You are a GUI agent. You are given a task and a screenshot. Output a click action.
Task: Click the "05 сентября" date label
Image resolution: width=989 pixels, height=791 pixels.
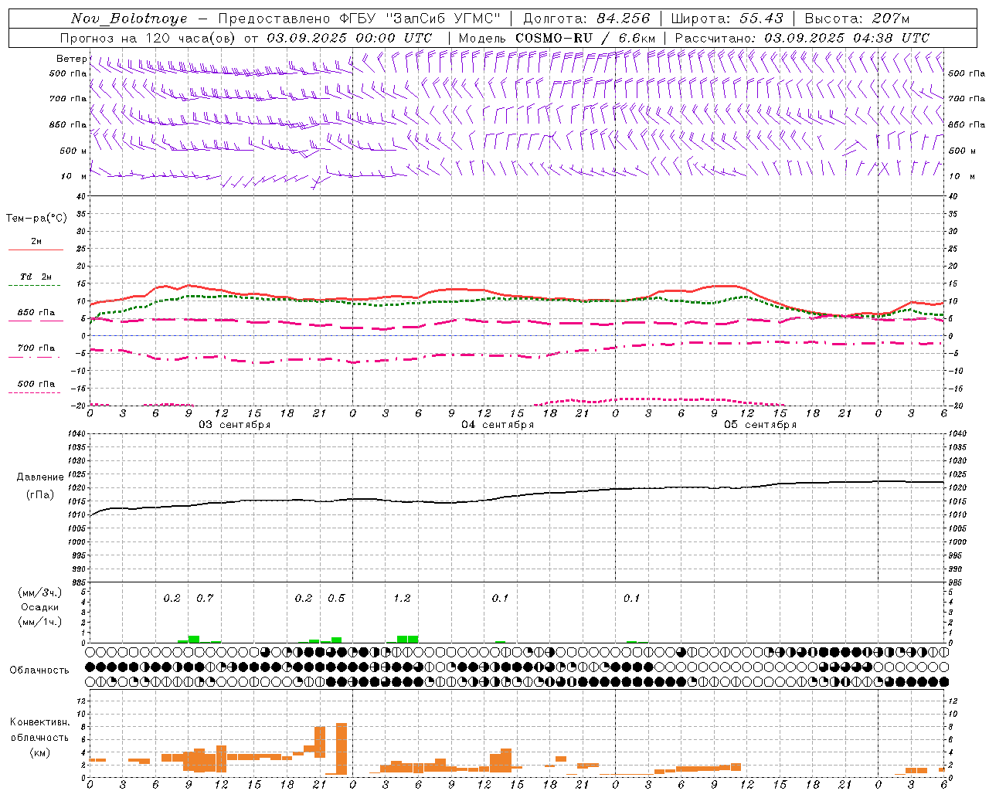[x=760, y=425]
